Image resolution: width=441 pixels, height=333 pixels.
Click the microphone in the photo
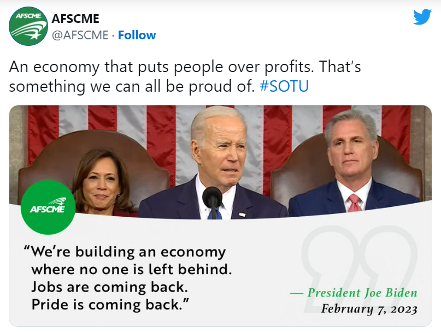tap(212, 197)
